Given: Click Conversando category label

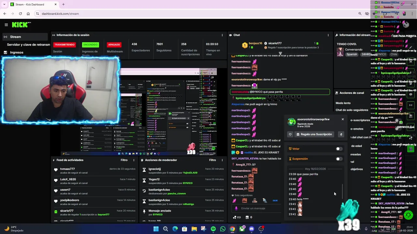Looking at the screenshot, I should [353, 50].
